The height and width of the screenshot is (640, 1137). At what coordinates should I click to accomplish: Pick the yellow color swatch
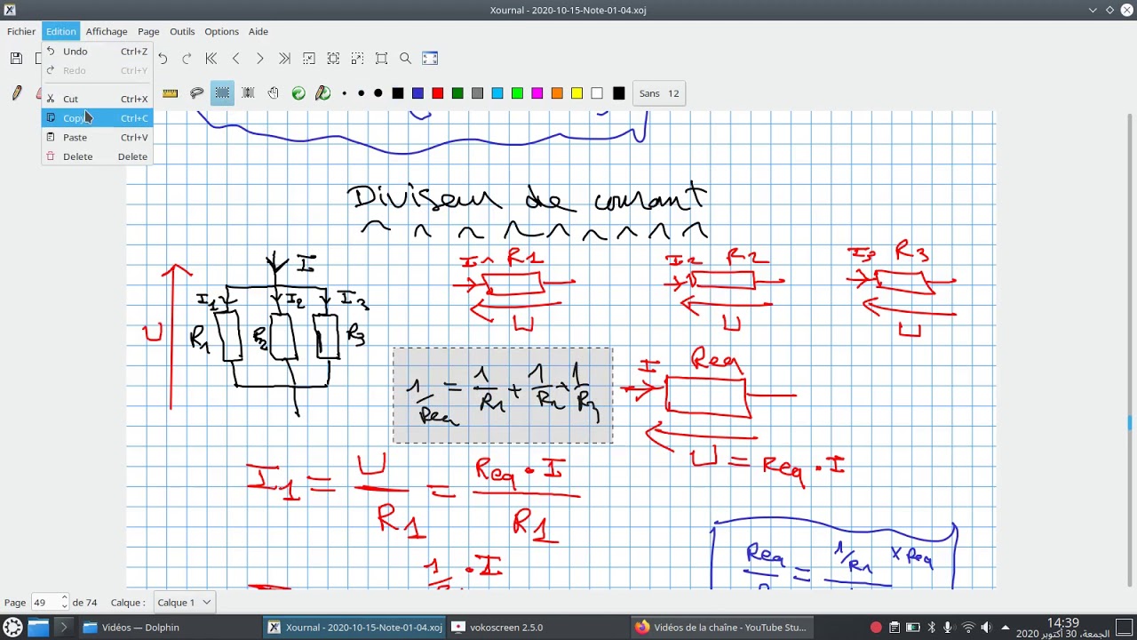click(x=576, y=93)
